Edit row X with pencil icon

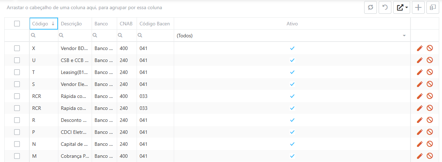tap(420, 48)
